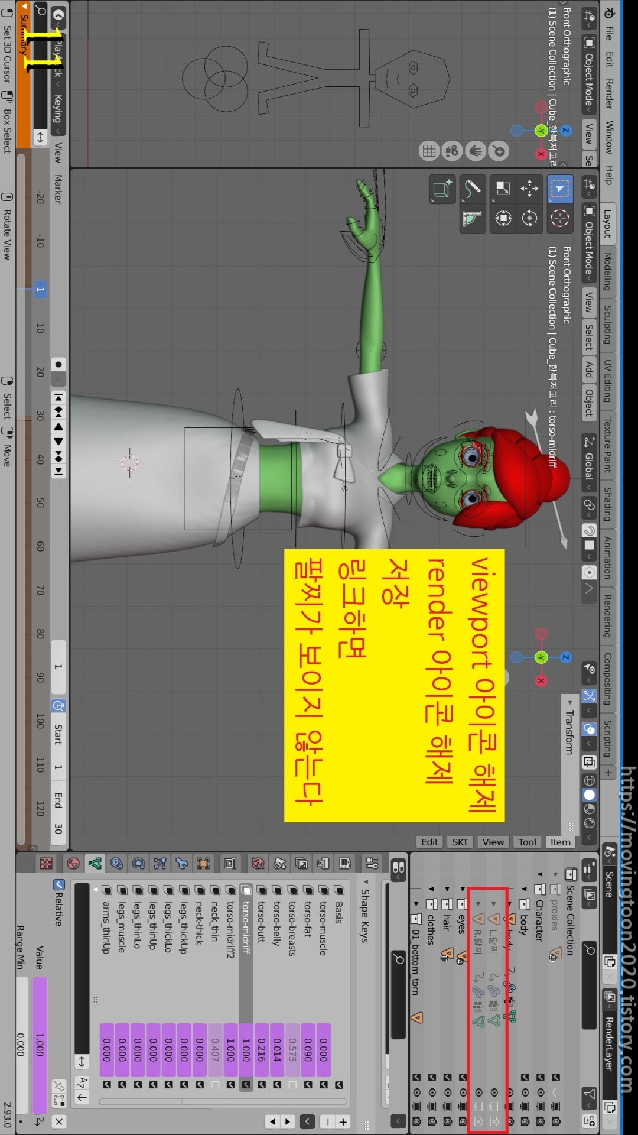Collapse the Transform panel in sidebar
This screenshot has width=638, height=1135.
pos(570,702)
